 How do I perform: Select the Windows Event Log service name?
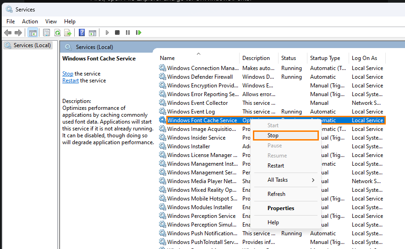(x=191, y=112)
